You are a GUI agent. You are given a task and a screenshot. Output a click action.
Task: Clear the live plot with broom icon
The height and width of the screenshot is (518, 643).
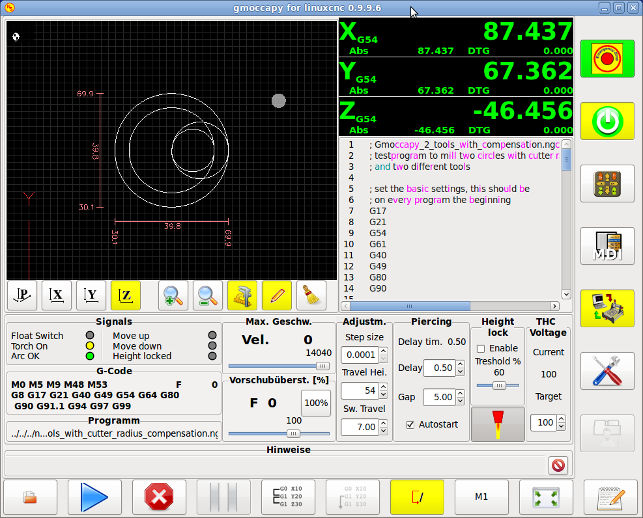311,295
